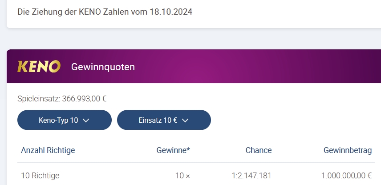381x185 pixels.
Task: Select the 10 Richtige row label
Action: pyautogui.click(x=40, y=176)
